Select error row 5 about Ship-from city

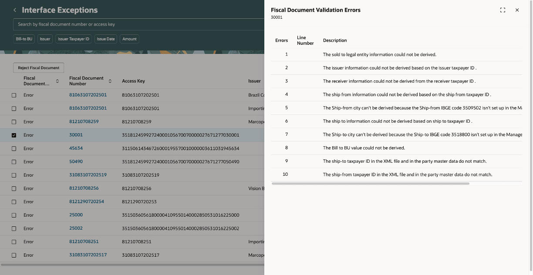(x=396, y=108)
